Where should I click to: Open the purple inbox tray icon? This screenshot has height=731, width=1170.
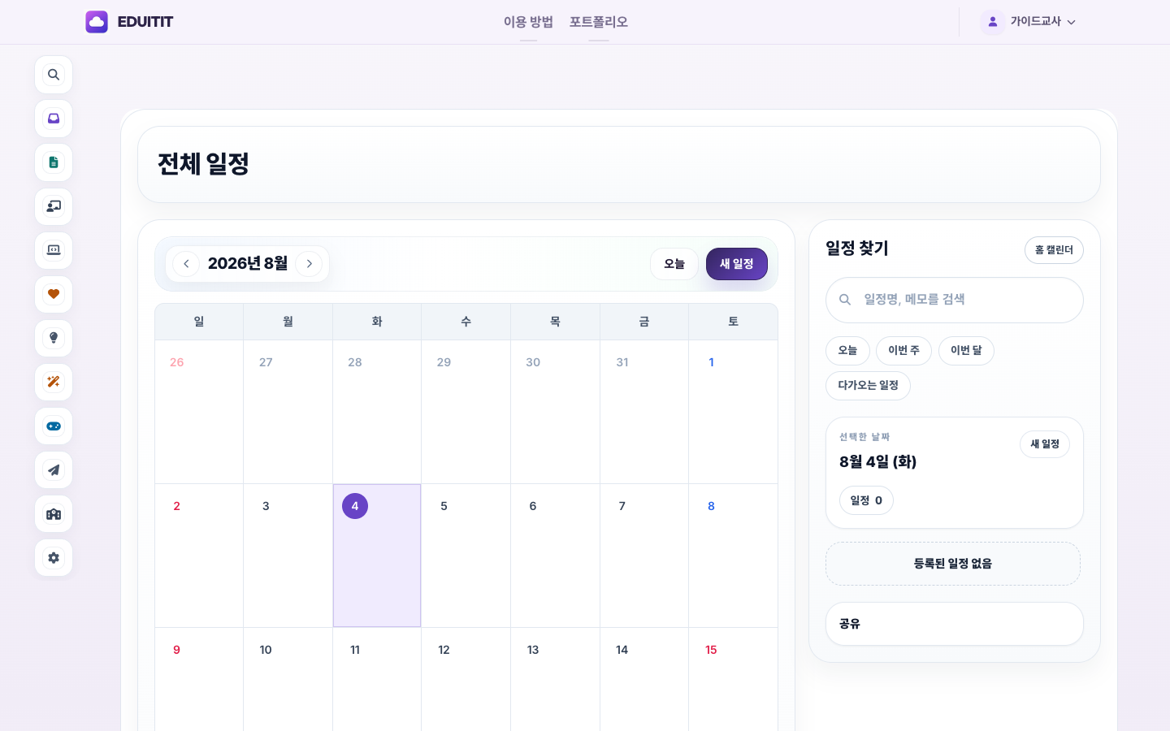click(54, 119)
